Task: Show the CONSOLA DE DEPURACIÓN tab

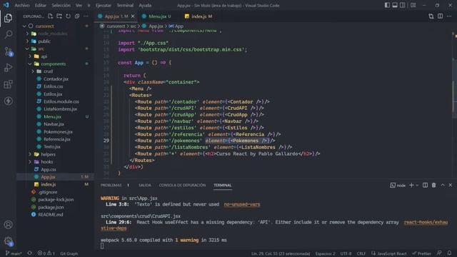Action: 182,186
